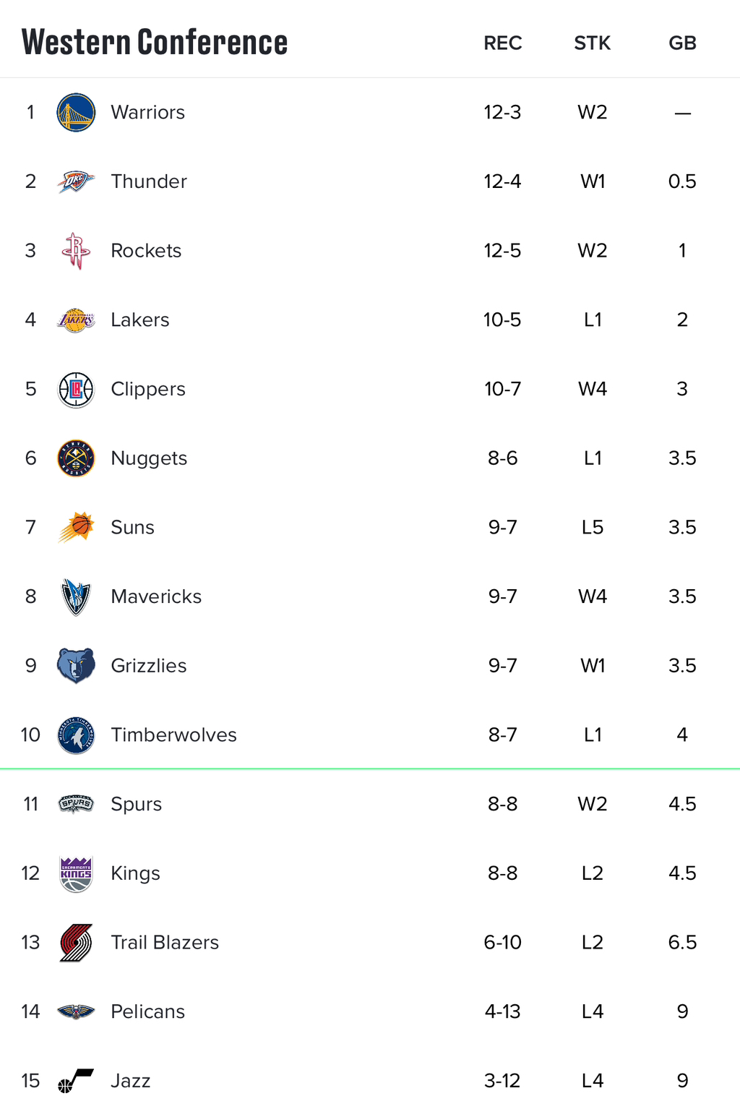Screen dimensions: 740x1104
Task: Sort by the GB column header
Action: pos(682,43)
